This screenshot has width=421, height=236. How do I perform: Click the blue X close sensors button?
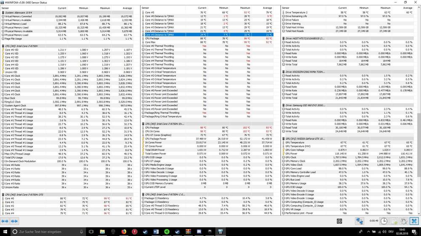click(414, 221)
